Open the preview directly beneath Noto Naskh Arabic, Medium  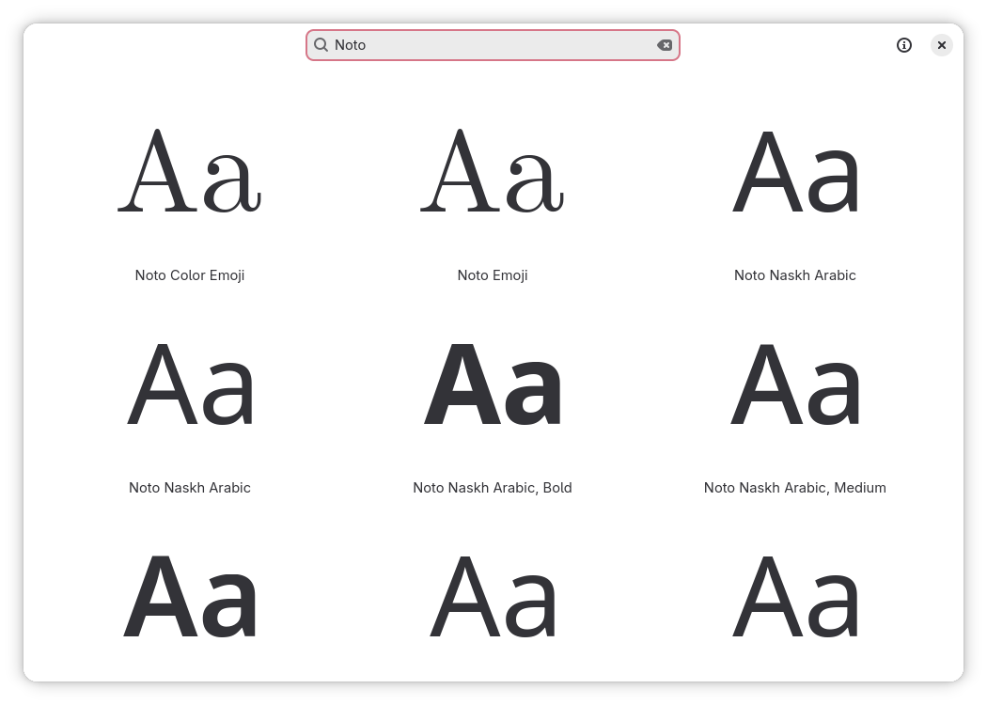(795, 597)
